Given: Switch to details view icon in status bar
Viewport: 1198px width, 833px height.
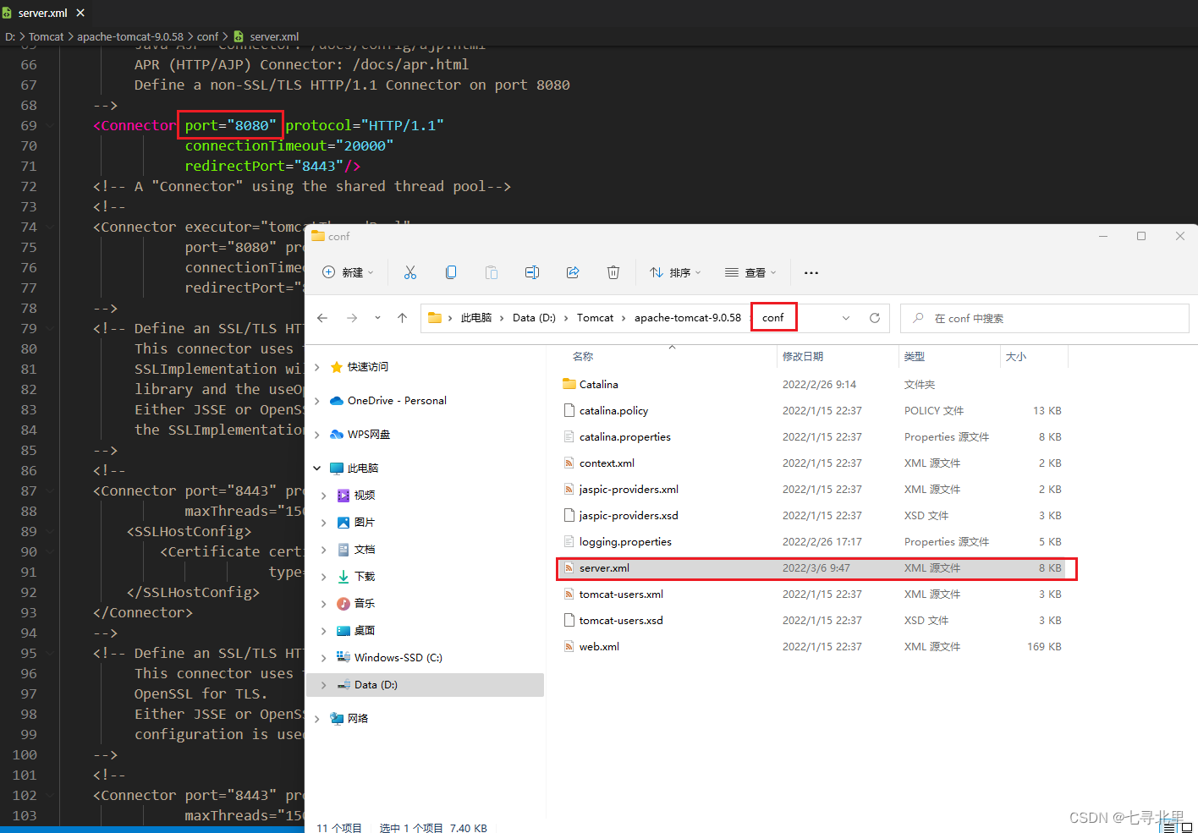Looking at the screenshot, I should (1168, 828).
